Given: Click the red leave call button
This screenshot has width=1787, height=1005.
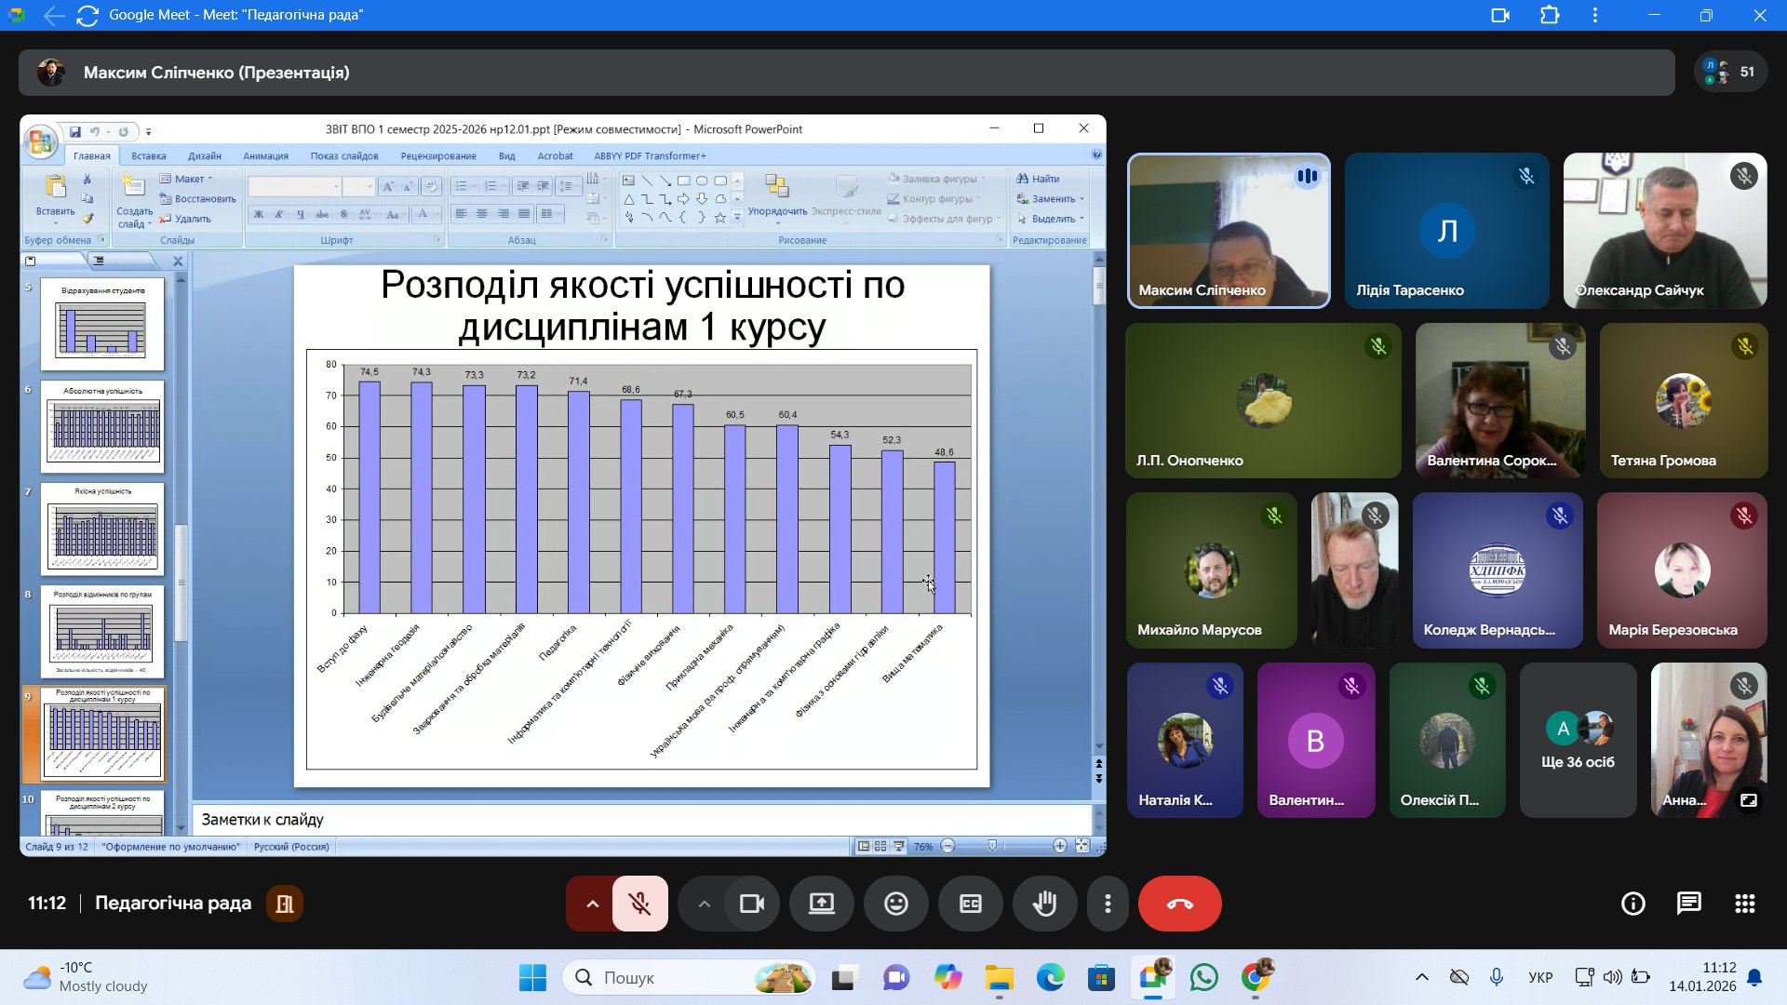Looking at the screenshot, I should [x=1179, y=904].
